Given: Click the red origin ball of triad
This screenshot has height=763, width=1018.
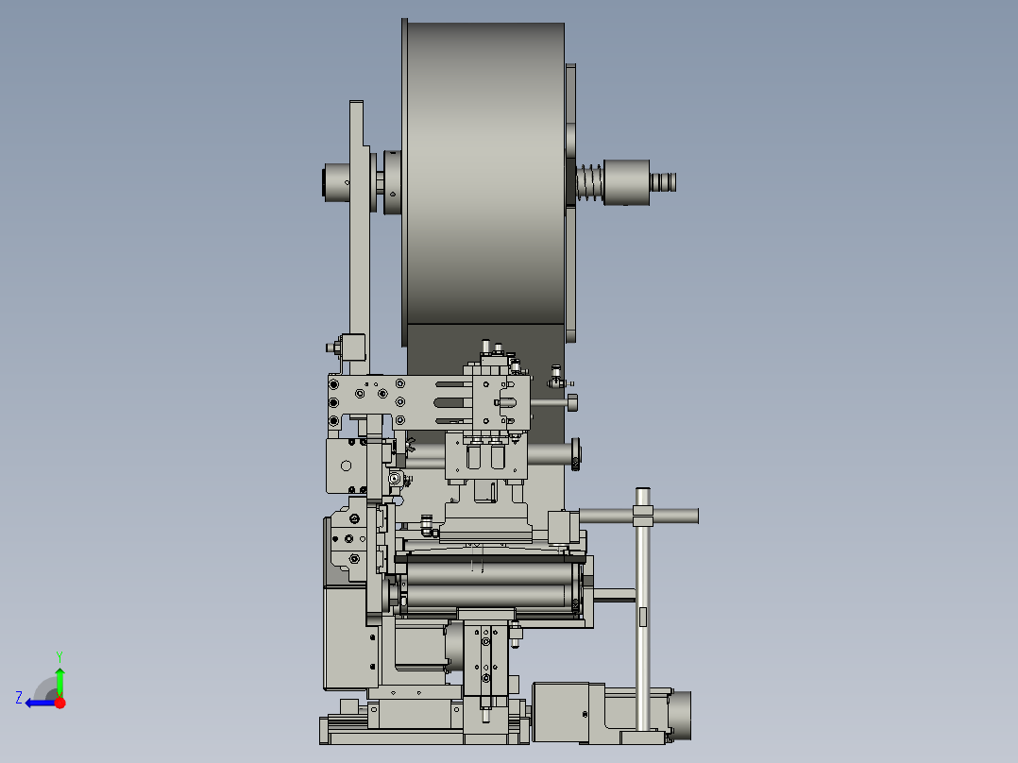Looking at the screenshot, I should pos(60,703).
